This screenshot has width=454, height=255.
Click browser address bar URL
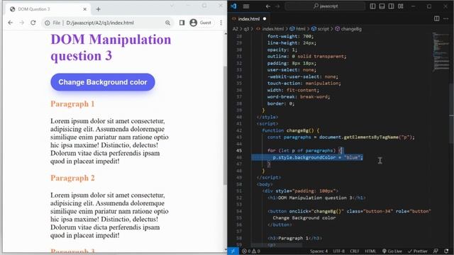100,23
